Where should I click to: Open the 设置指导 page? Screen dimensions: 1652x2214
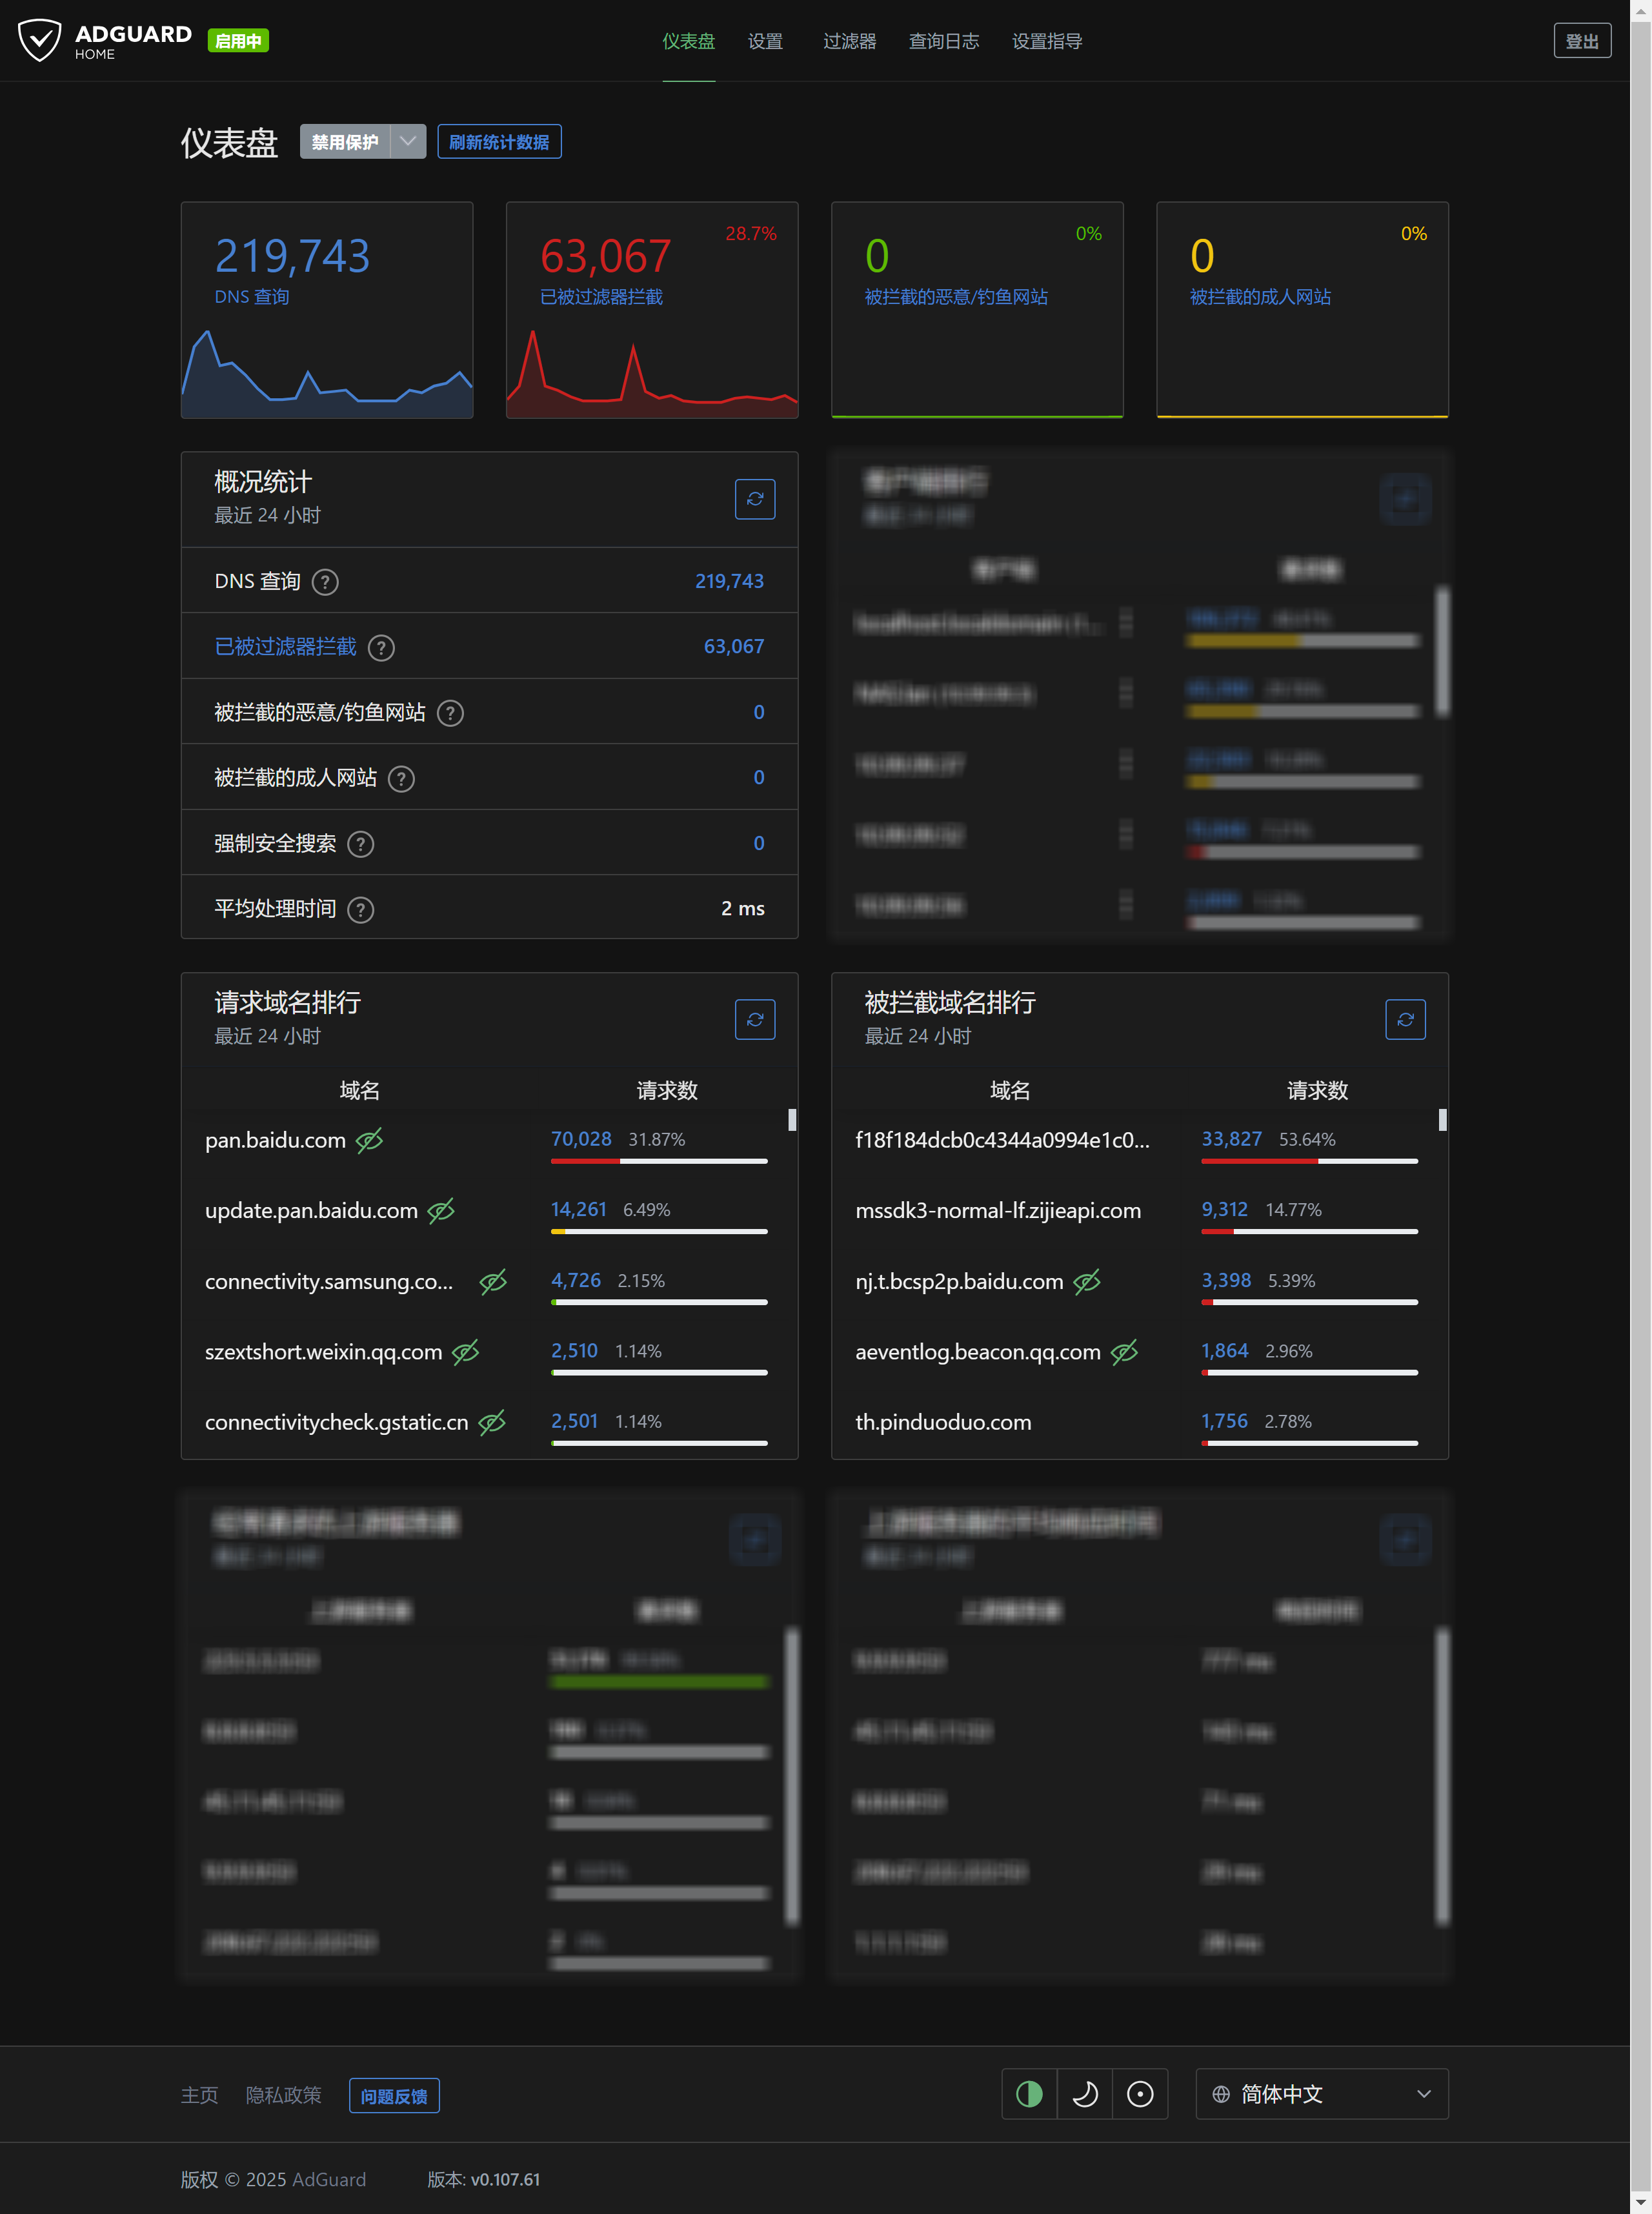click(x=1047, y=41)
